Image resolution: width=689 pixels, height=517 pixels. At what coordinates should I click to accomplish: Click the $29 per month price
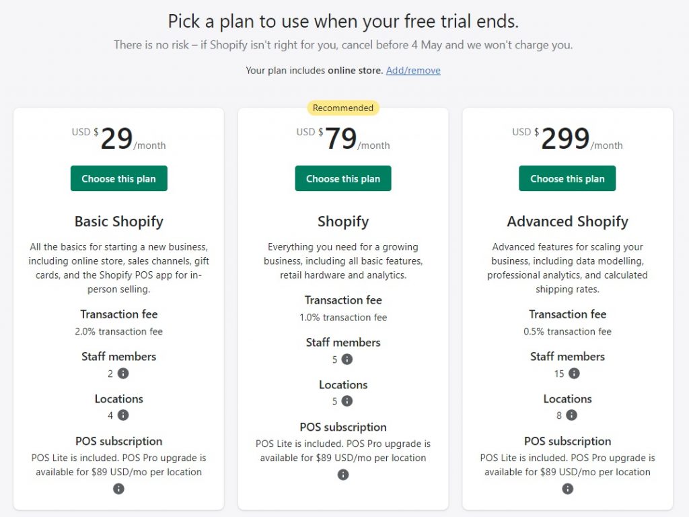click(118, 139)
